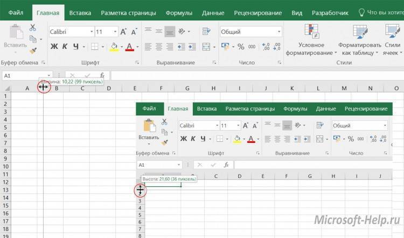Click the borders icon in the upper ribbon
This screenshot has height=238, width=404.
(x=94, y=47)
